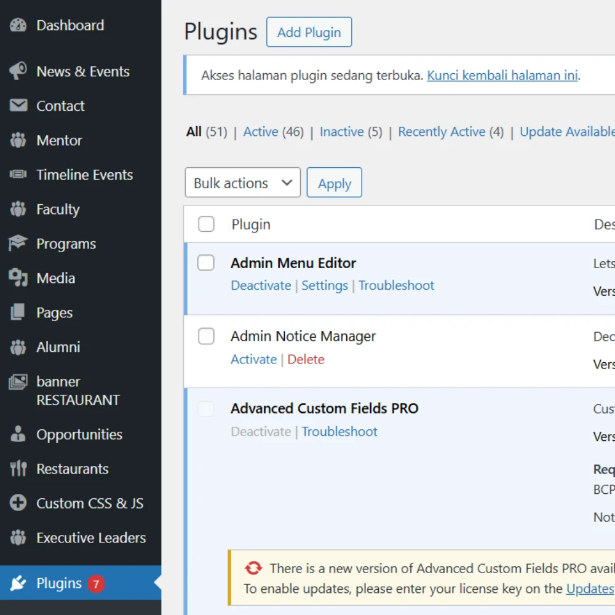Click the Media library icon in sidebar
This screenshot has height=615, width=615.
click(x=18, y=278)
